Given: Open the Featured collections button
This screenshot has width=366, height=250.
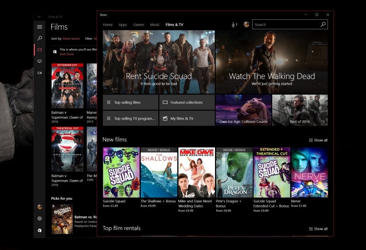Looking at the screenshot, I should point(187,103).
